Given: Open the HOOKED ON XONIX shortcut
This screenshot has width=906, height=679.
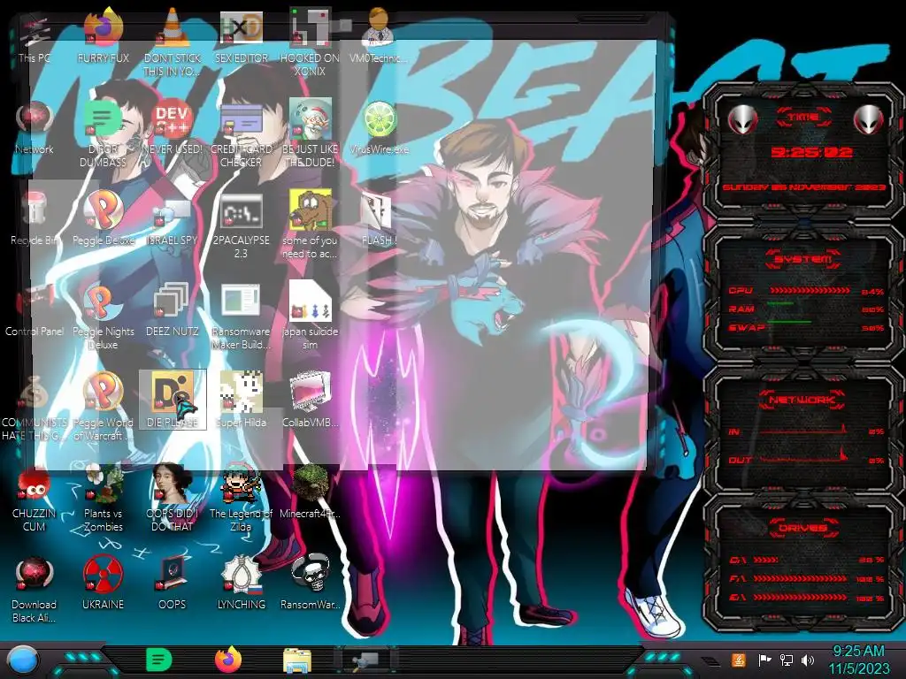Looking at the screenshot, I should click(x=310, y=42).
